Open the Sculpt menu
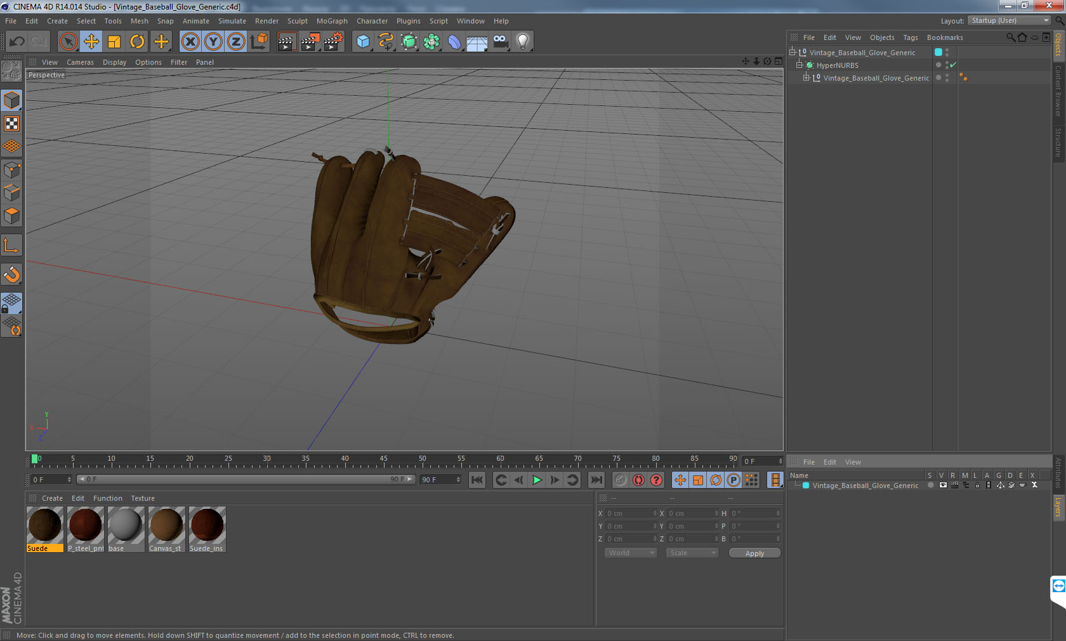The width and height of the screenshot is (1066, 641). tap(297, 21)
